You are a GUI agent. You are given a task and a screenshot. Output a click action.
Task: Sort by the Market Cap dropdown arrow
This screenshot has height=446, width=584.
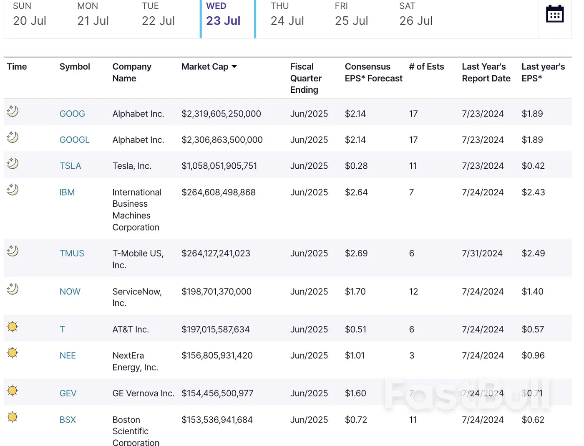[234, 67]
